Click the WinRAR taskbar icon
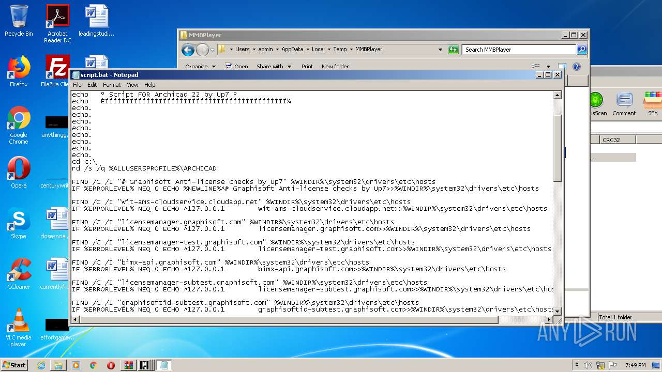The height and width of the screenshot is (372, 662). (128, 365)
